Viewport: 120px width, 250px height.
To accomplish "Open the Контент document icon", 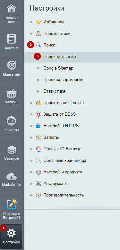I will point(12,39).
